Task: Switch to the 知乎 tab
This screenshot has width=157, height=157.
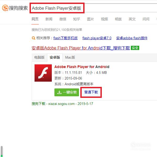Action: coord(77,19)
